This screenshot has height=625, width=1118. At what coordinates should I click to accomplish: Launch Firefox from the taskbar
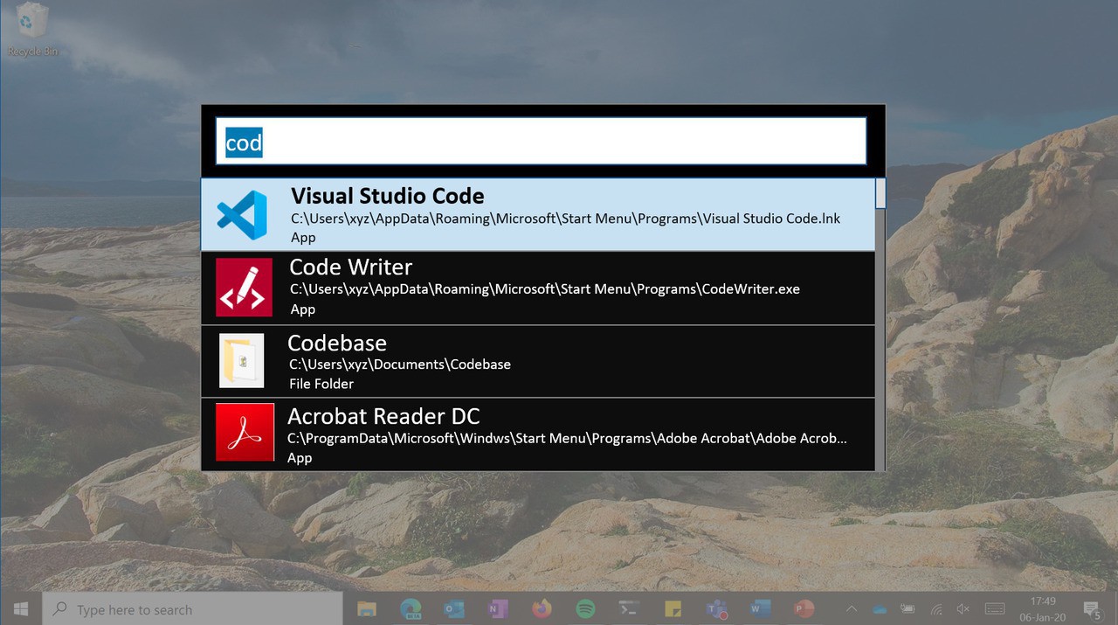point(542,608)
